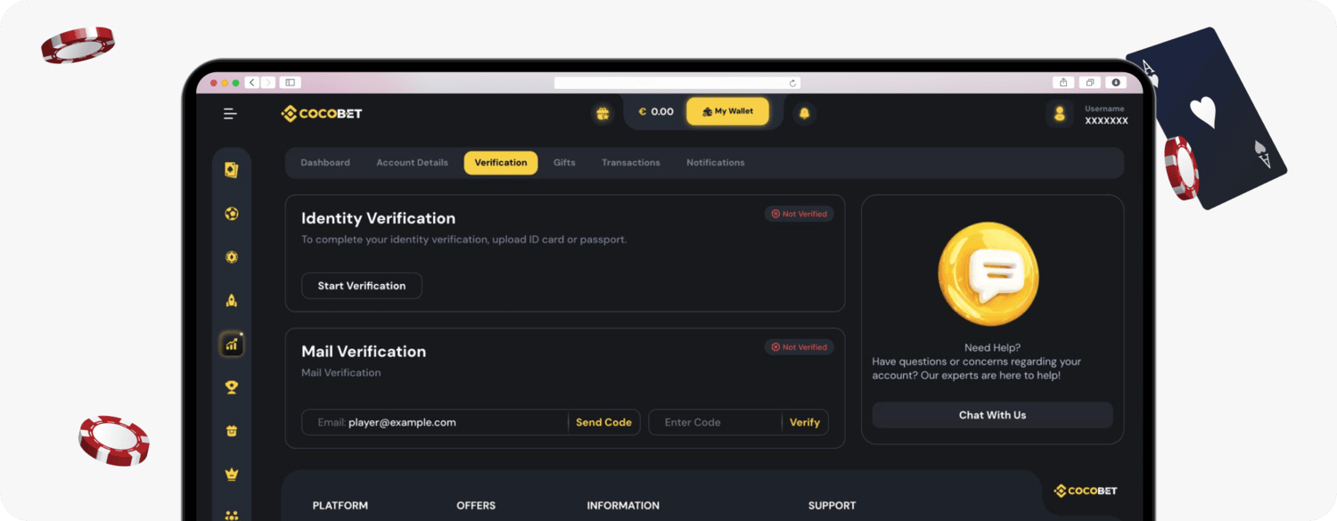
Task: Select the highlighted chart sidebar icon
Action: 232,344
